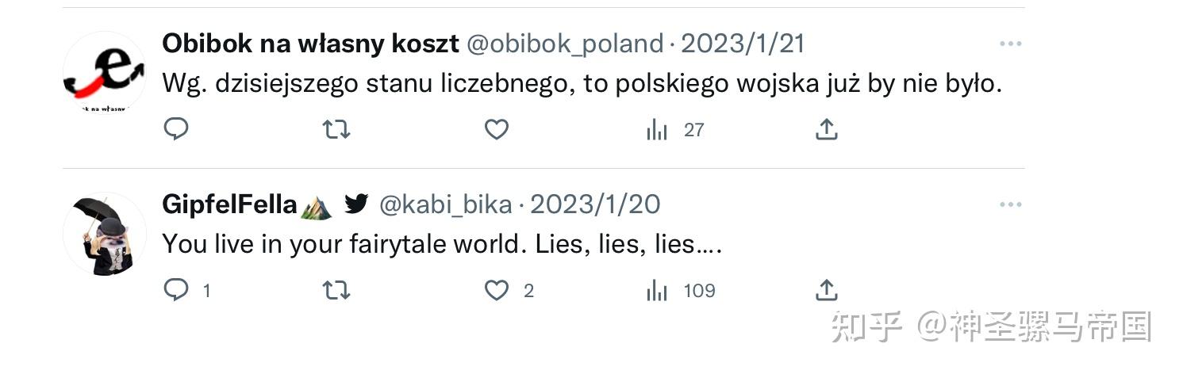View analytics showing 27 views
The width and height of the screenshot is (1183, 374).
(675, 130)
